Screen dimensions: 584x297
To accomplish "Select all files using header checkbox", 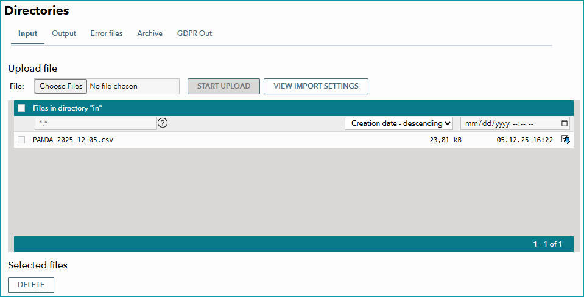I will [21, 108].
